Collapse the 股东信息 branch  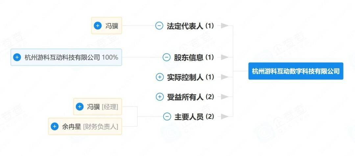click(167, 57)
